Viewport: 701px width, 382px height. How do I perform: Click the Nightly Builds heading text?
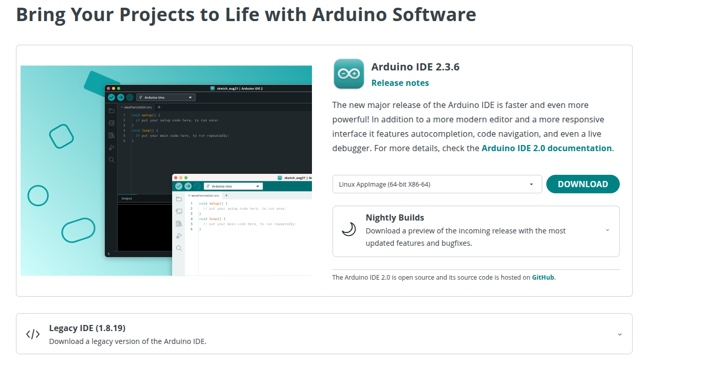[x=395, y=217]
